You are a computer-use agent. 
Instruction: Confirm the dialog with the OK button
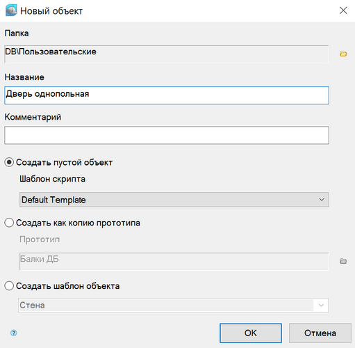(x=251, y=333)
